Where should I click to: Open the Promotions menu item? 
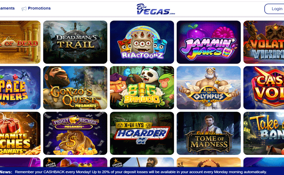[39, 8]
